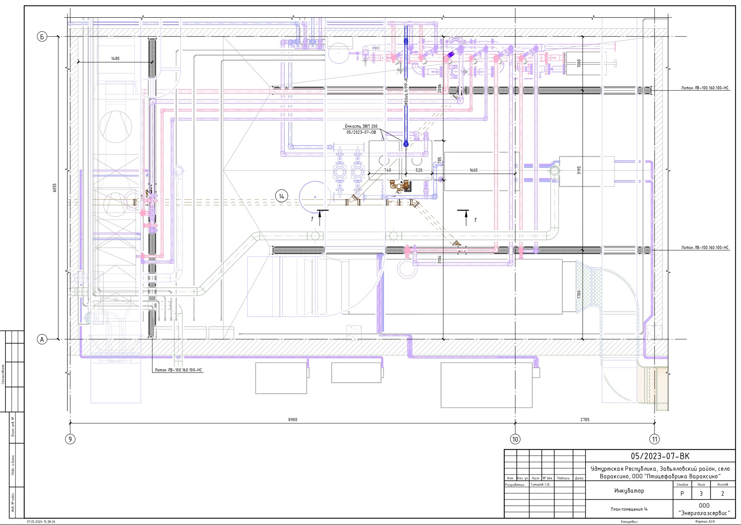Click the room number 14 circle
741x525 pixels.
(281, 196)
